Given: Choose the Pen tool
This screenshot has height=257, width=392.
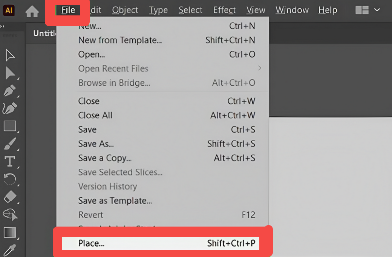Looking at the screenshot, I should coord(9,91).
